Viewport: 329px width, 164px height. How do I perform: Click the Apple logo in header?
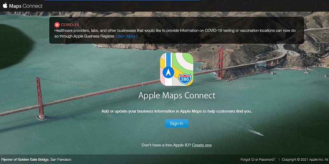point(5,5)
